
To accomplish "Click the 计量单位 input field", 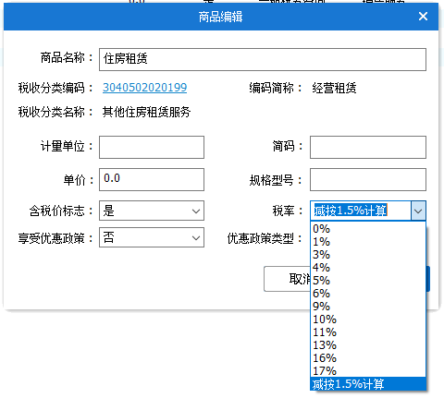I will (x=152, y=147).
